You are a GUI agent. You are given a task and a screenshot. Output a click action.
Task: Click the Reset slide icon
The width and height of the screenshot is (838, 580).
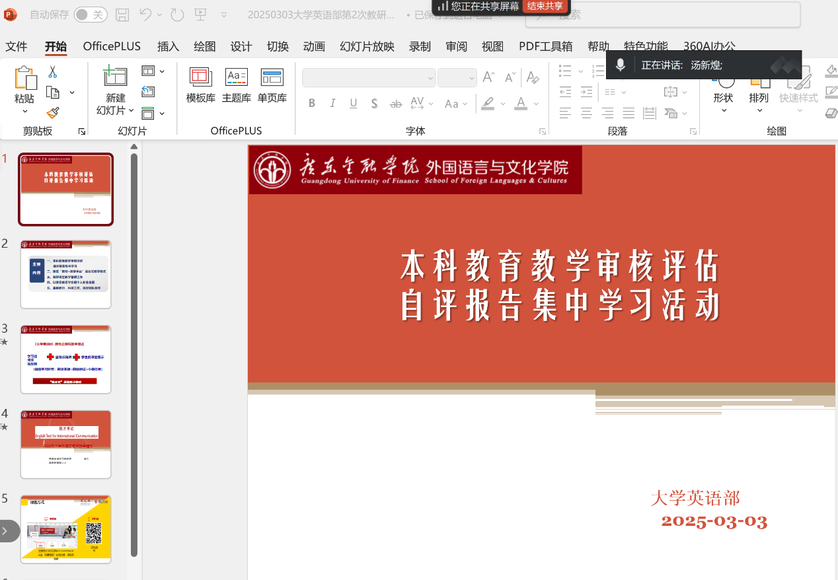(148, 92)
